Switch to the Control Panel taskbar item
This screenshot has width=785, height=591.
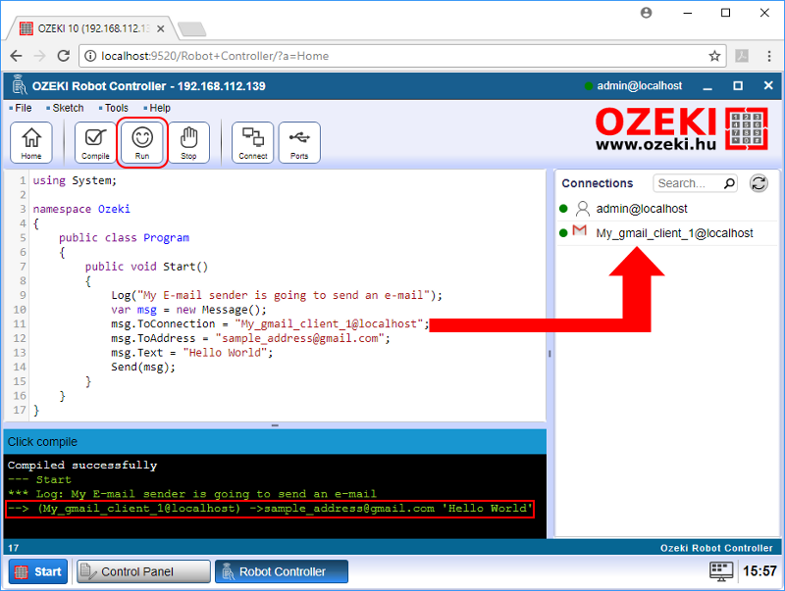tap(143, 571)
